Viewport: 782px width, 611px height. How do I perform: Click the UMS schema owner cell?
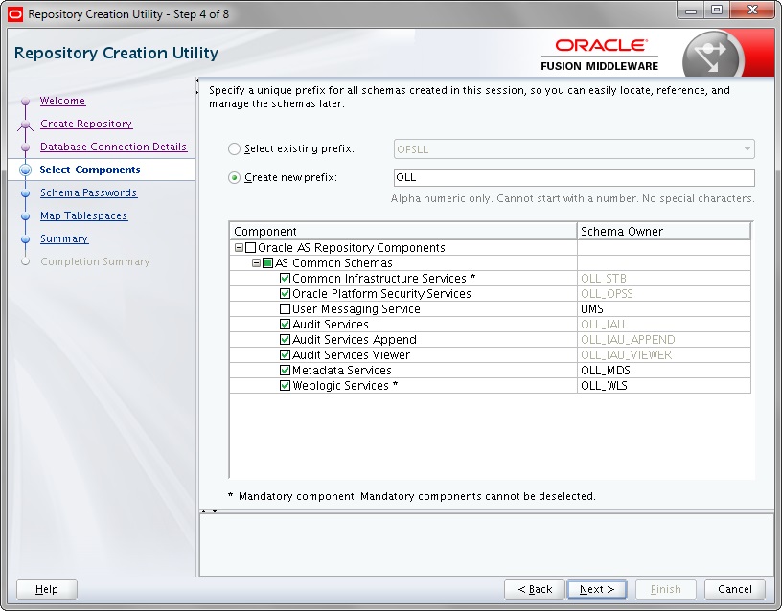(x=664, y=309)
